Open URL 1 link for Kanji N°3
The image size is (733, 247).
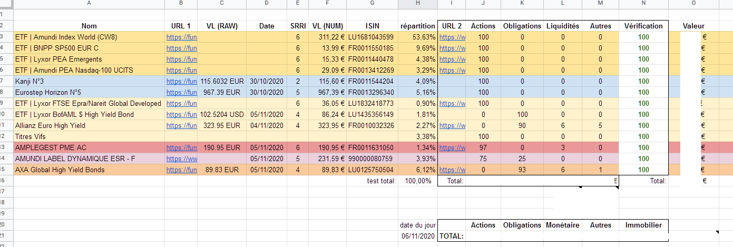[181, 82]
